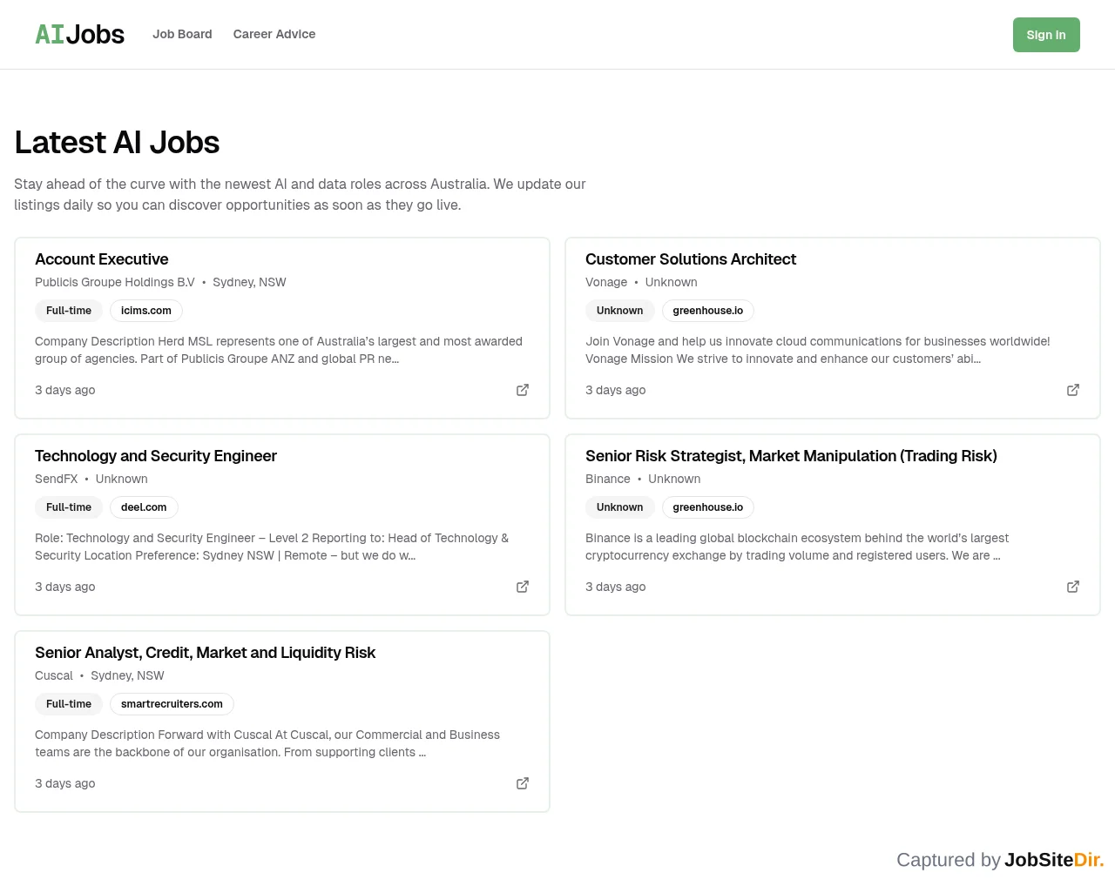Click the Binance company name
Viewport: 1115px width, 886px height.
point(608,479)
